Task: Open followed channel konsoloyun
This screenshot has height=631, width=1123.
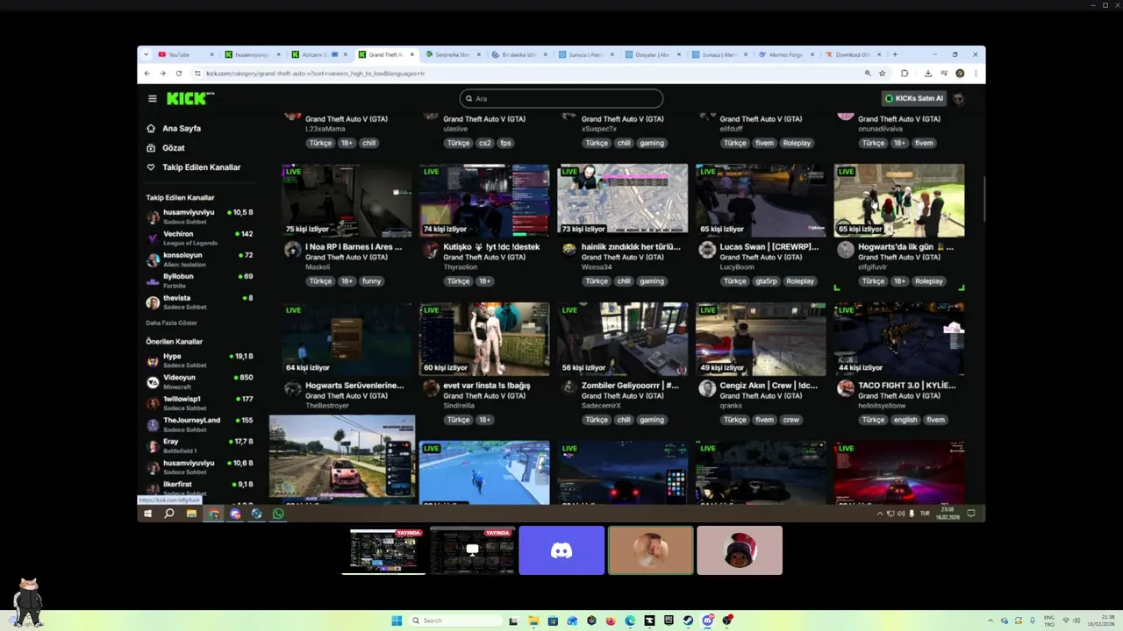Action: (x=199, y=259)
